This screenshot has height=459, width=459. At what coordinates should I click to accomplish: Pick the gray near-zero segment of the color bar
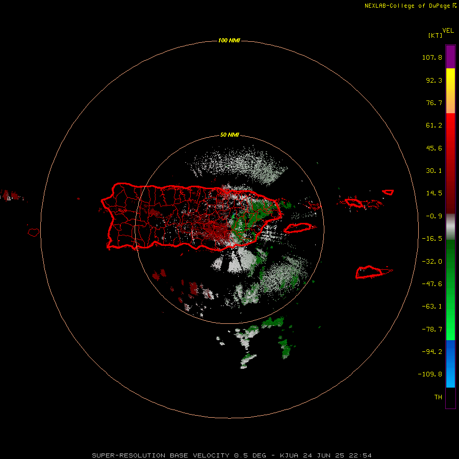click(x=450, y=227)
